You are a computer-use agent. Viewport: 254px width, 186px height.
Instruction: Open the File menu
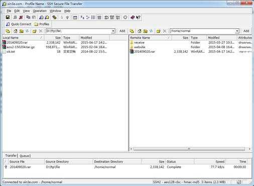click(9, 11)
